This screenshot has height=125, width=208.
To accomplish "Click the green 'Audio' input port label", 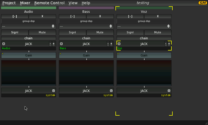I will 6,48.
